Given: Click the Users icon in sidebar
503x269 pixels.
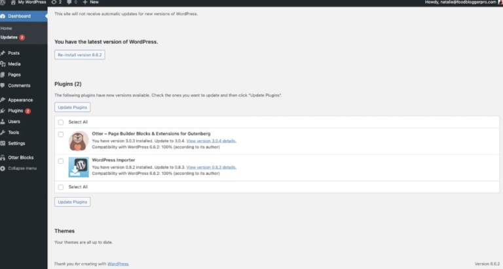Looking at the screenshot, I should (3, 122).
